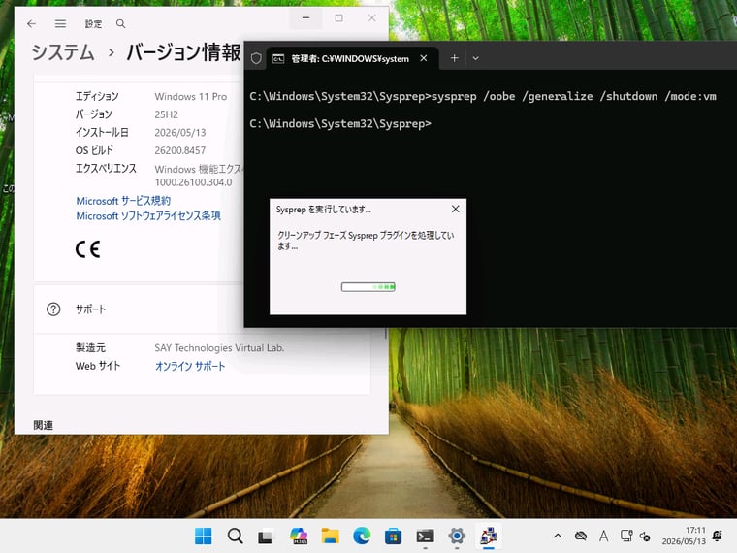Image resolution: width=737 pixels, height=553 pixels.
Task: Click the Sysprep progress bar
Action: coord(368,287)
